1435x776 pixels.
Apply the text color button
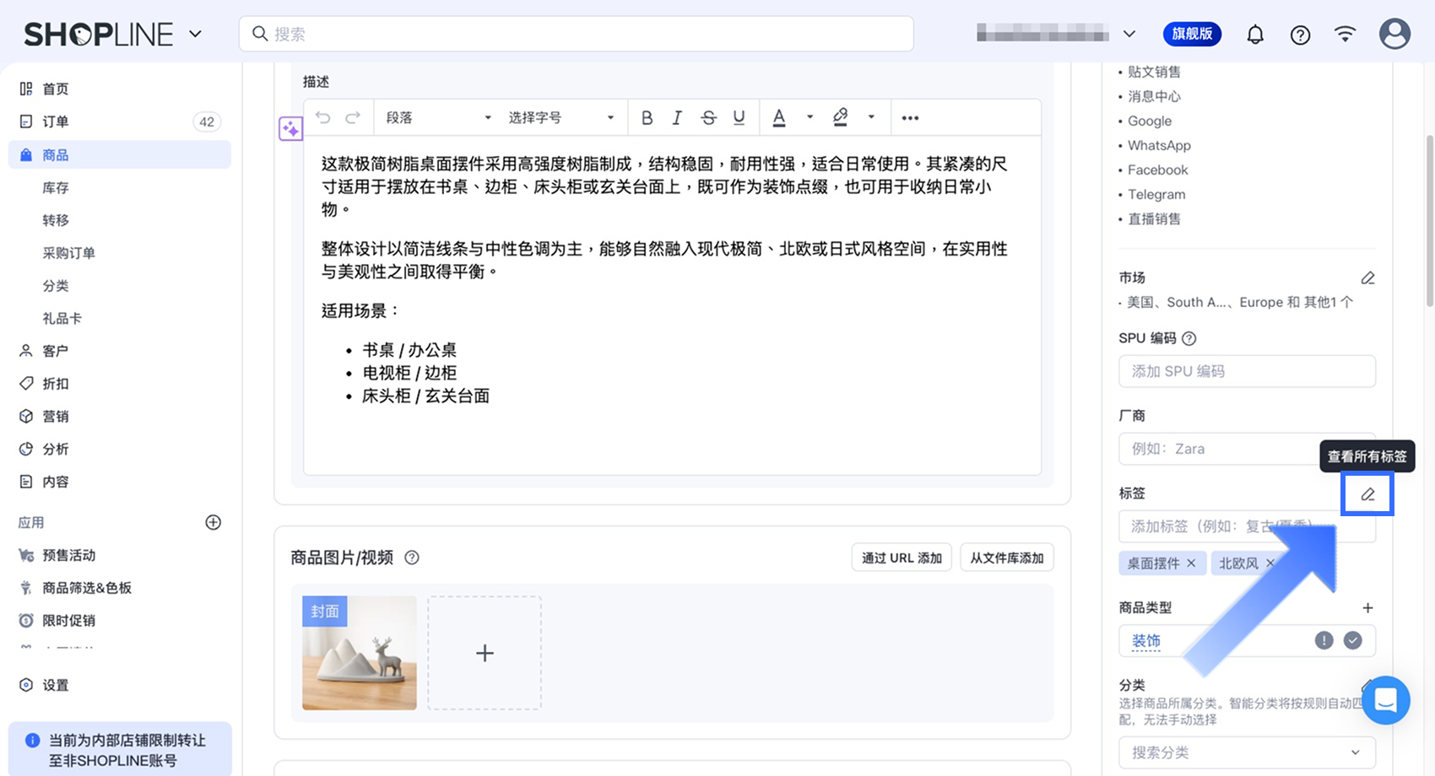779,117
